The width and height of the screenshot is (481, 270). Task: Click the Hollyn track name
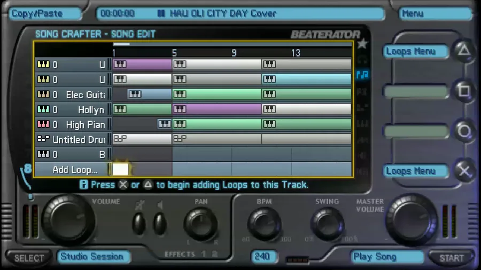point(91,110)
